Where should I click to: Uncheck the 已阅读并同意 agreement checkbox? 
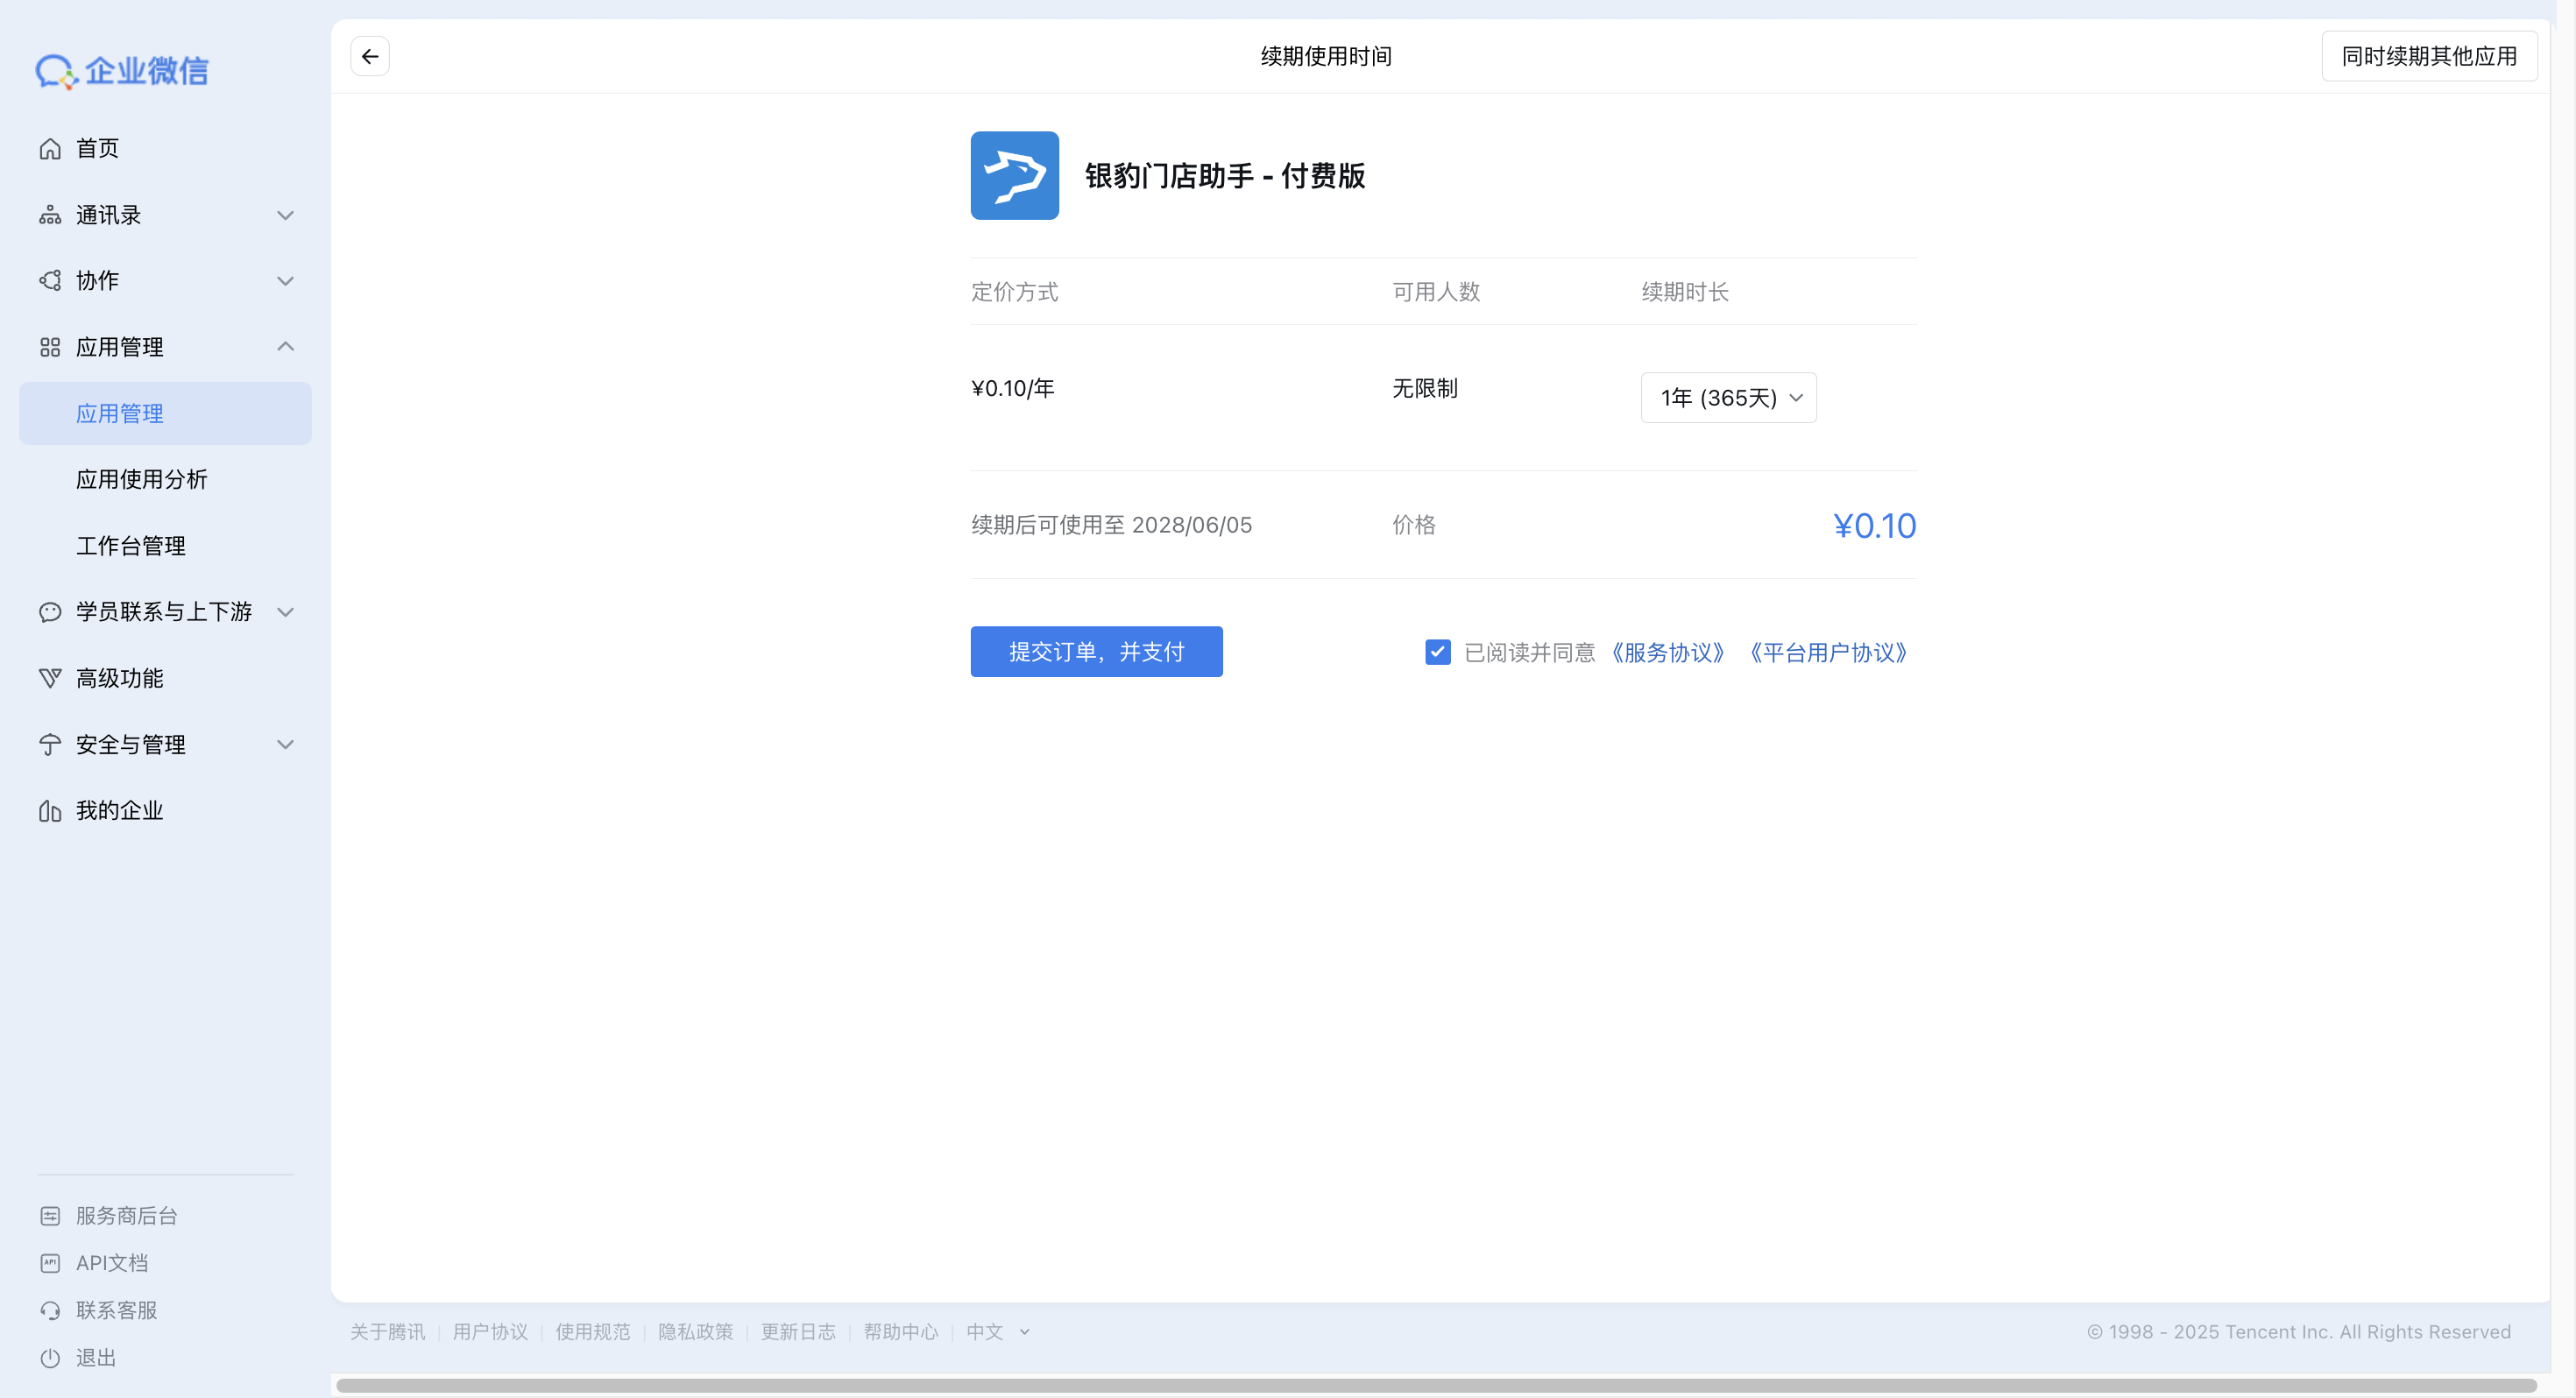point(1437,652)
